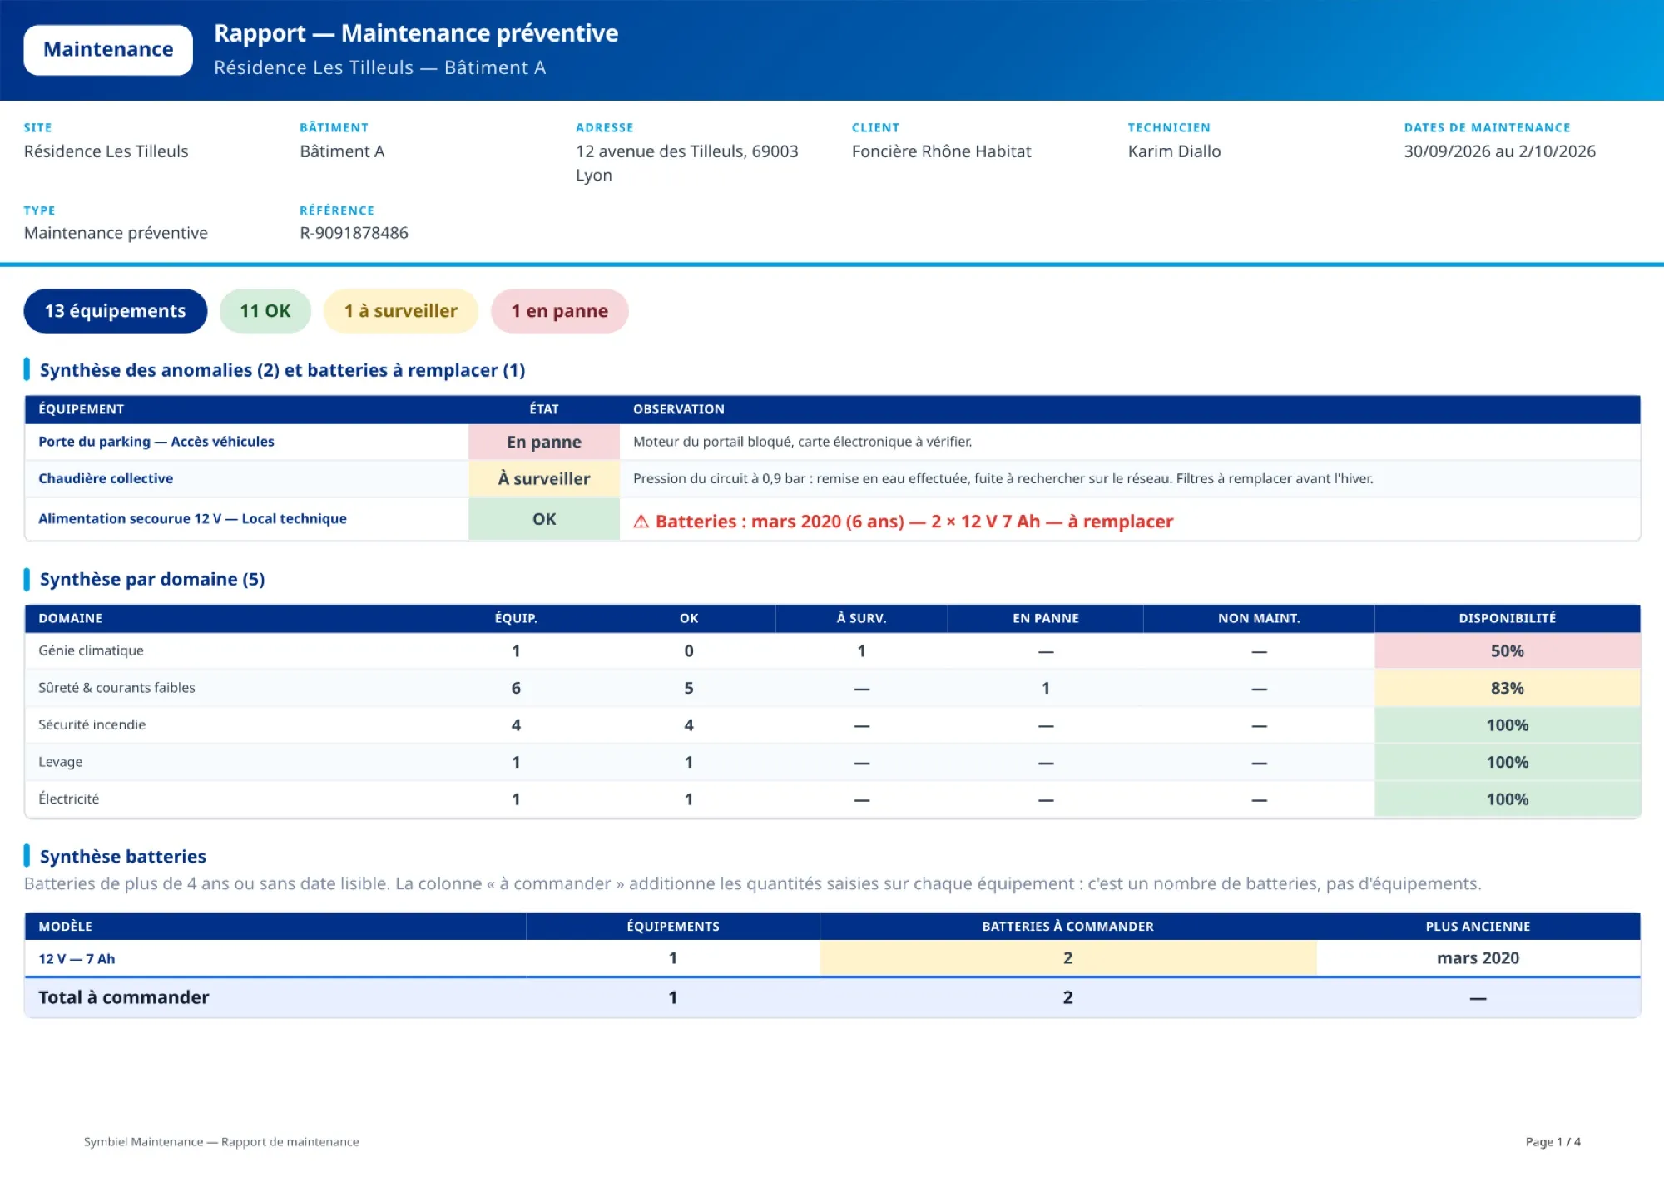Click the 83% availability cell
The width and height of the screenshot is (1664, 1177).
(1508, 689)
